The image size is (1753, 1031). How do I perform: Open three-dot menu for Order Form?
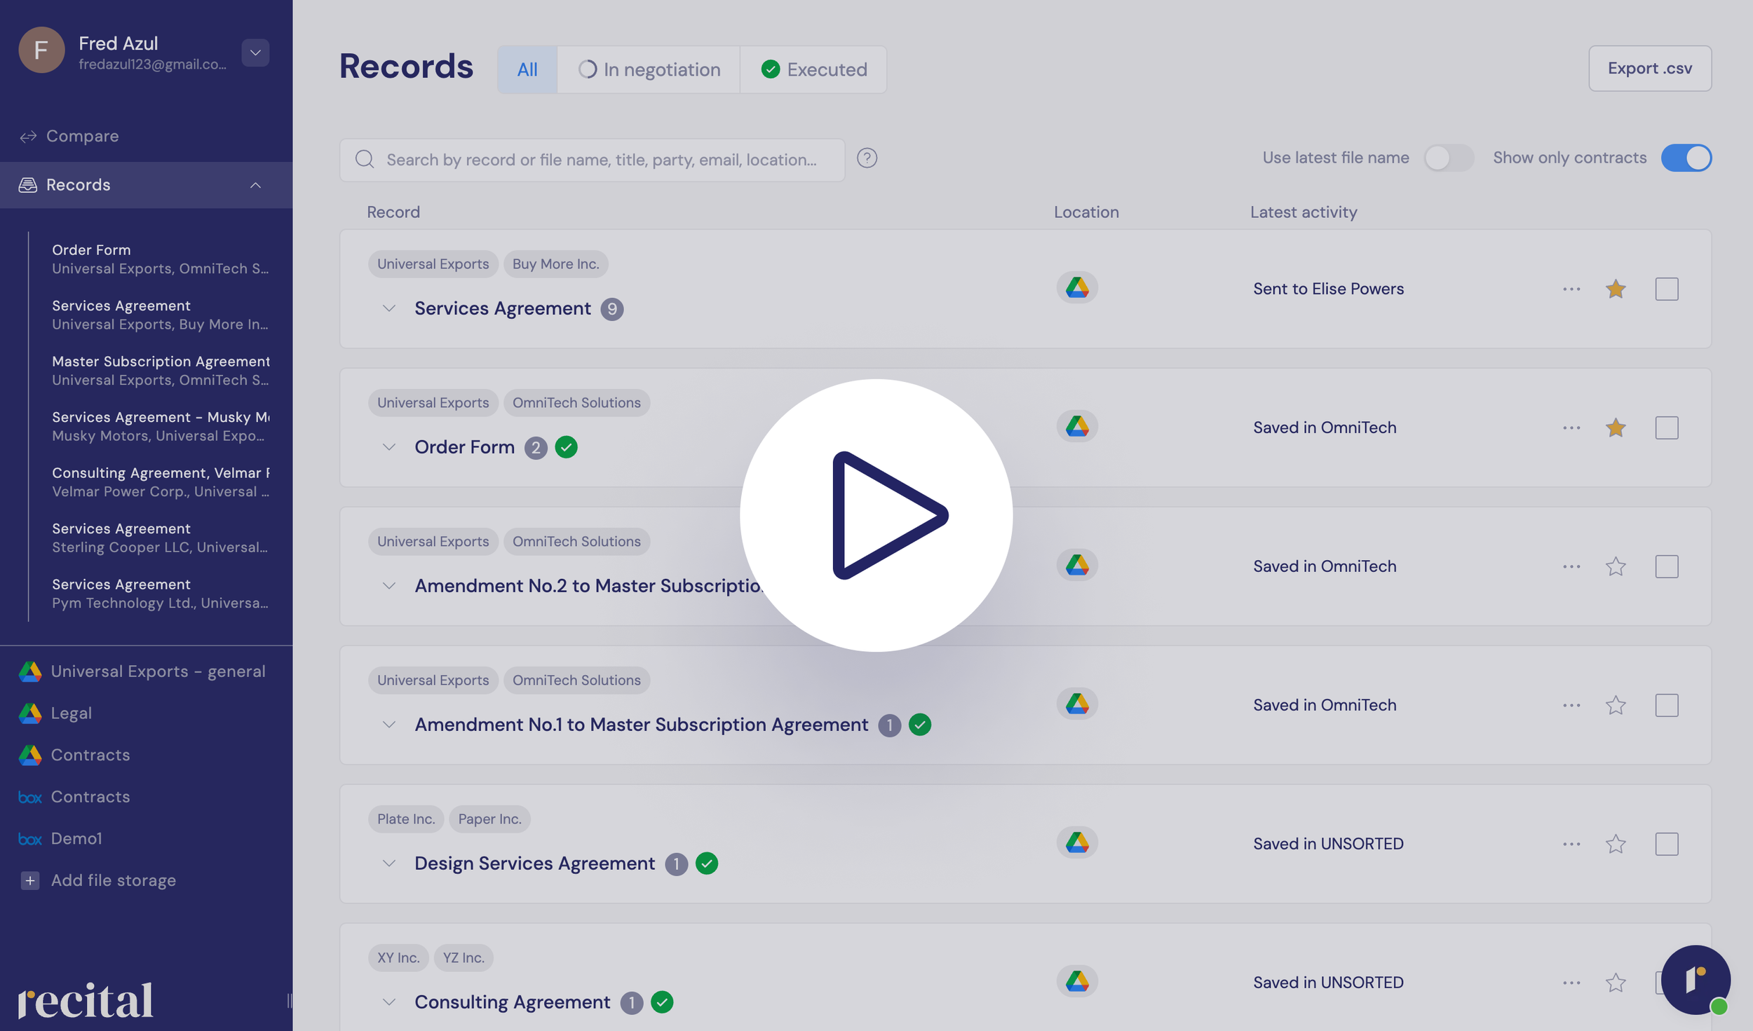point(1571,428)
